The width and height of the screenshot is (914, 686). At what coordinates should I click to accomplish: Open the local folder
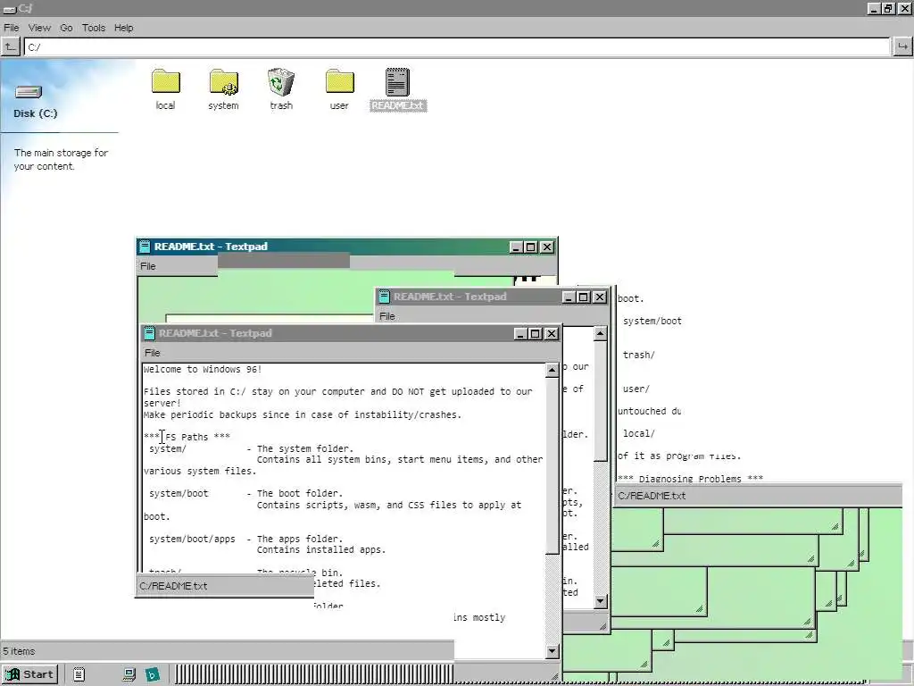(x=165, y=88)
